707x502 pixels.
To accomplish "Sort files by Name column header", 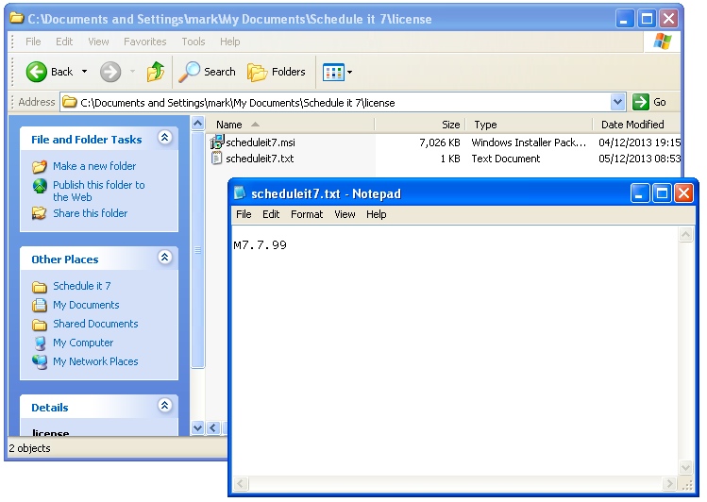I will point(290,125).
